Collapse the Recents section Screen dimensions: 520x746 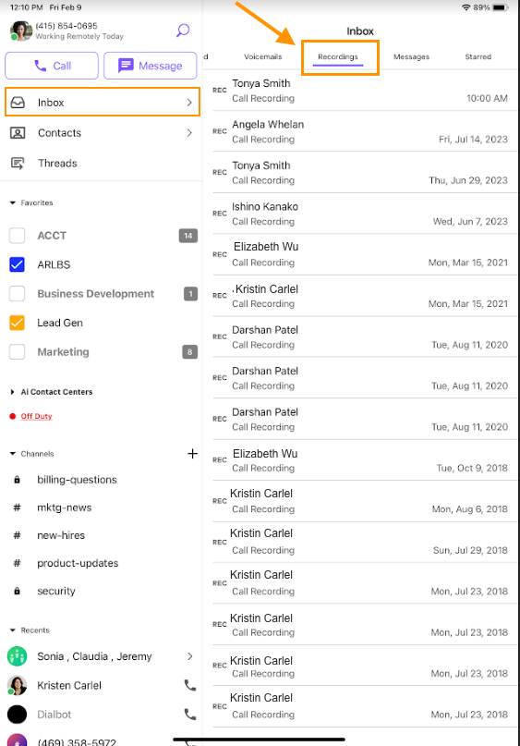(13, 630)
